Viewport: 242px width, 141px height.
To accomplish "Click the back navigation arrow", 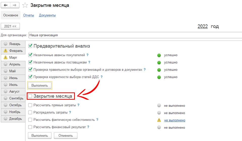I will pos(6,5).
